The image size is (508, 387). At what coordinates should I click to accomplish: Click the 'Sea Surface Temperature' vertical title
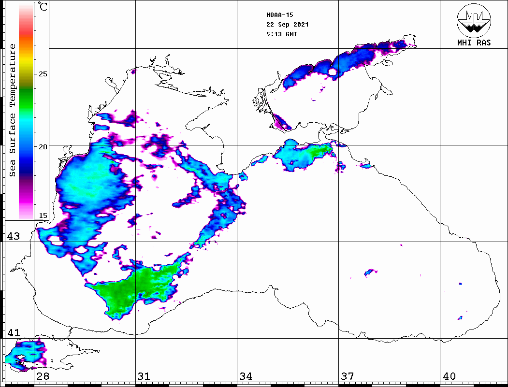(x=12, y=111)
